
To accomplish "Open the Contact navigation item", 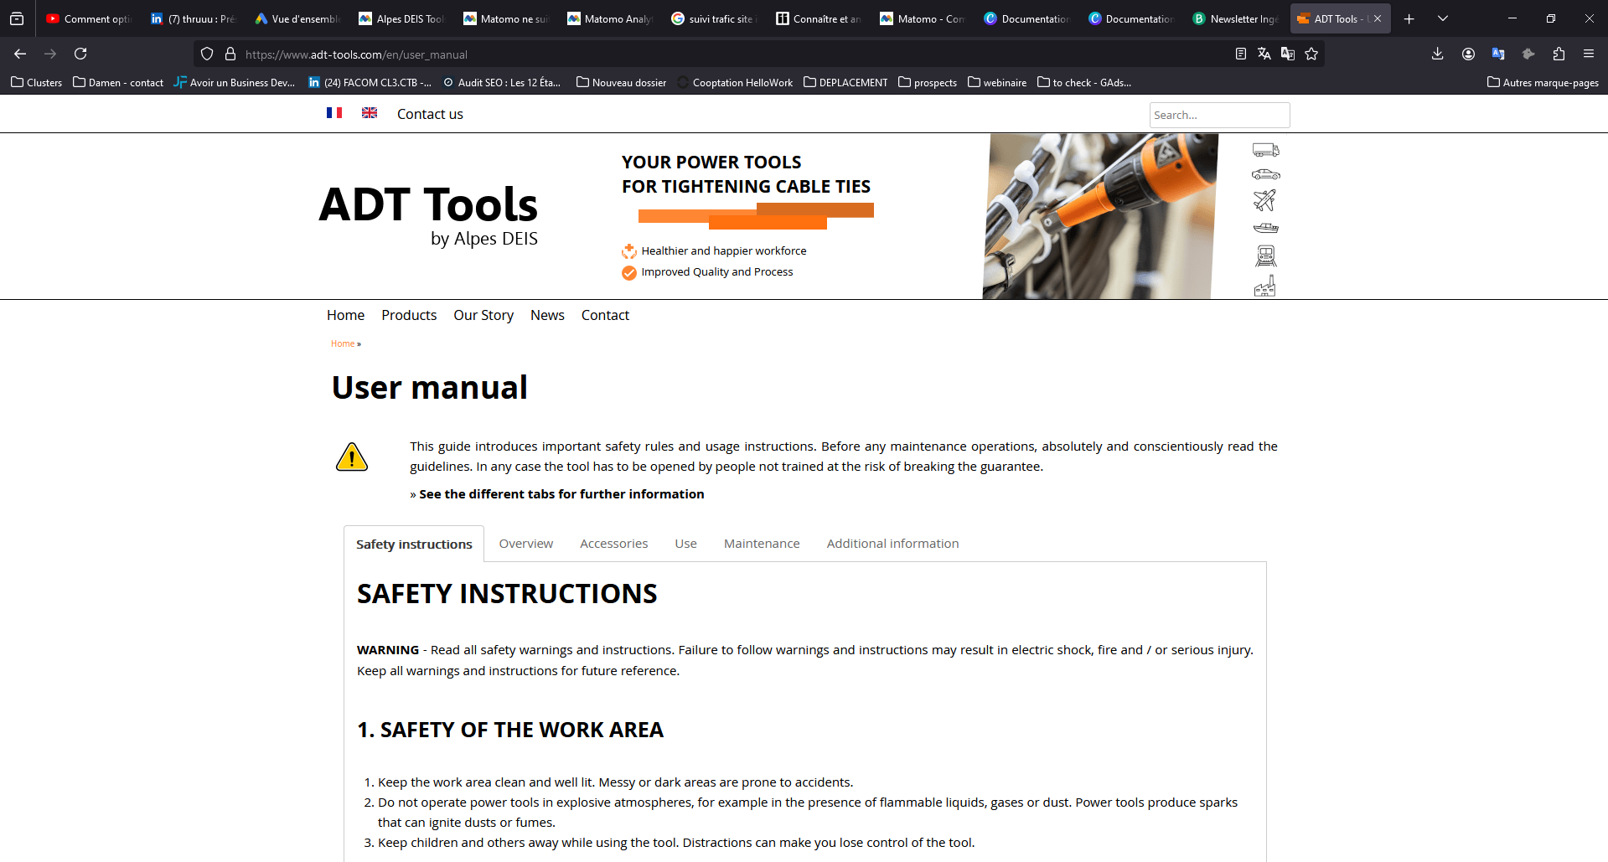I will click(605, 315).
